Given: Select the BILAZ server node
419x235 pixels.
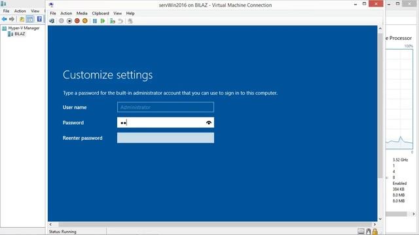Looking at the screenshot, I should [x=17, y=34].
